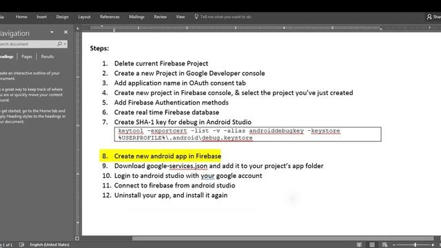Switch to the Review ribbon tab
This screenshot has height=248, width=441.
160,17
